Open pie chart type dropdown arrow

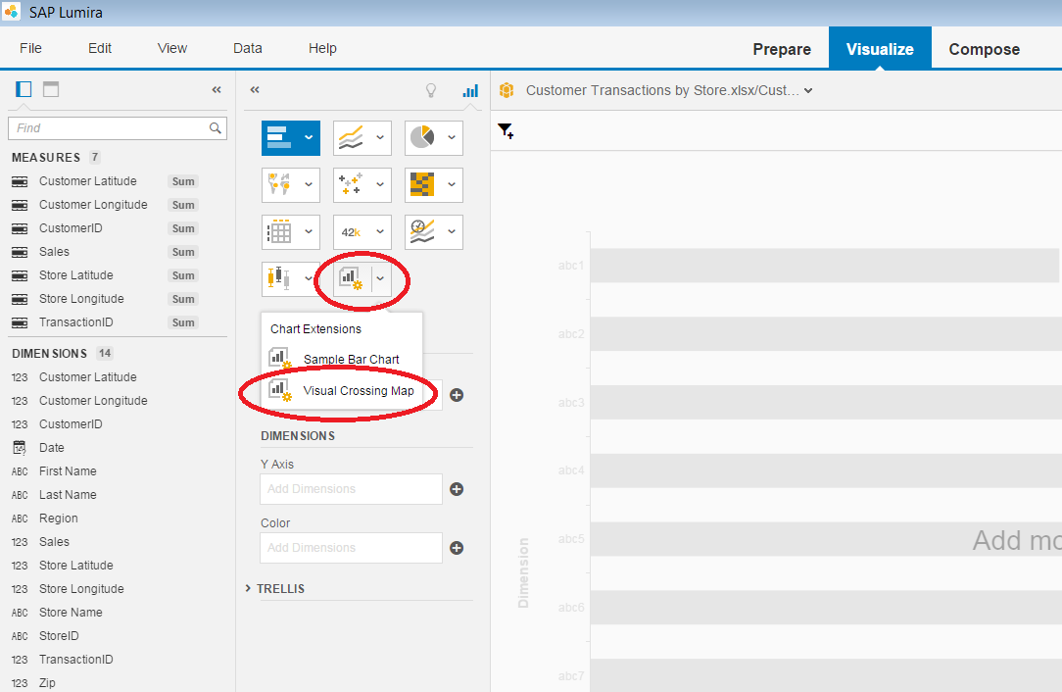click(x=452, y=137)
